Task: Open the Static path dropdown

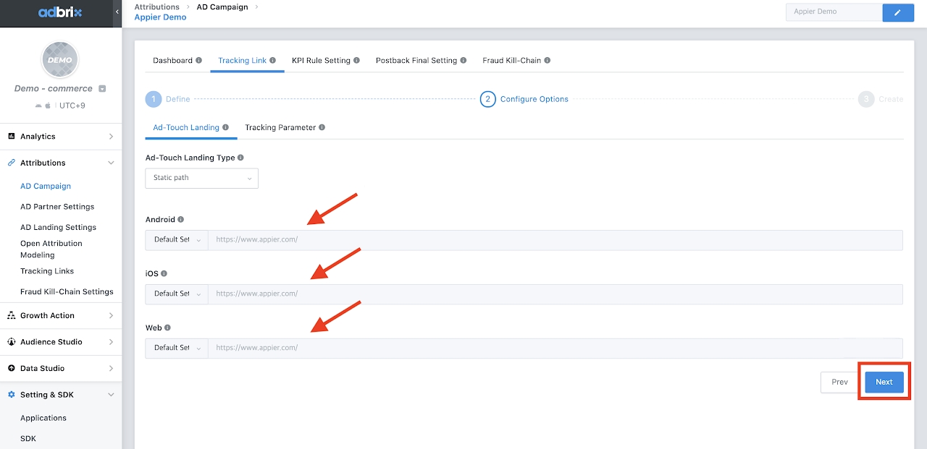Action: (x=201, y=178)
